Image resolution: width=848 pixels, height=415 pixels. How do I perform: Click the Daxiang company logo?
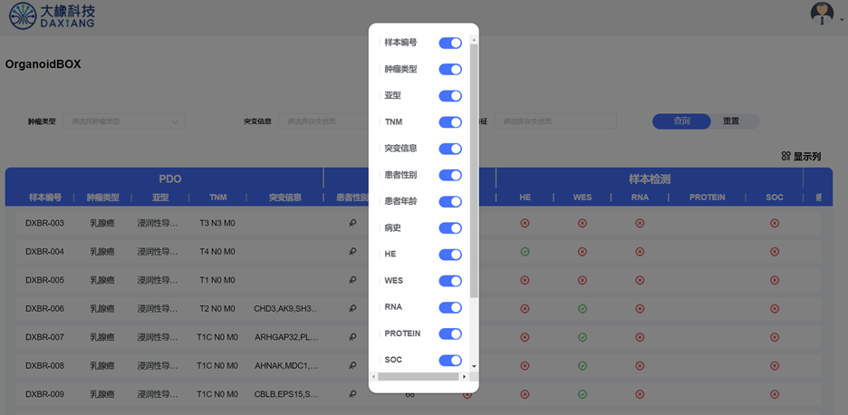(53, 15)
